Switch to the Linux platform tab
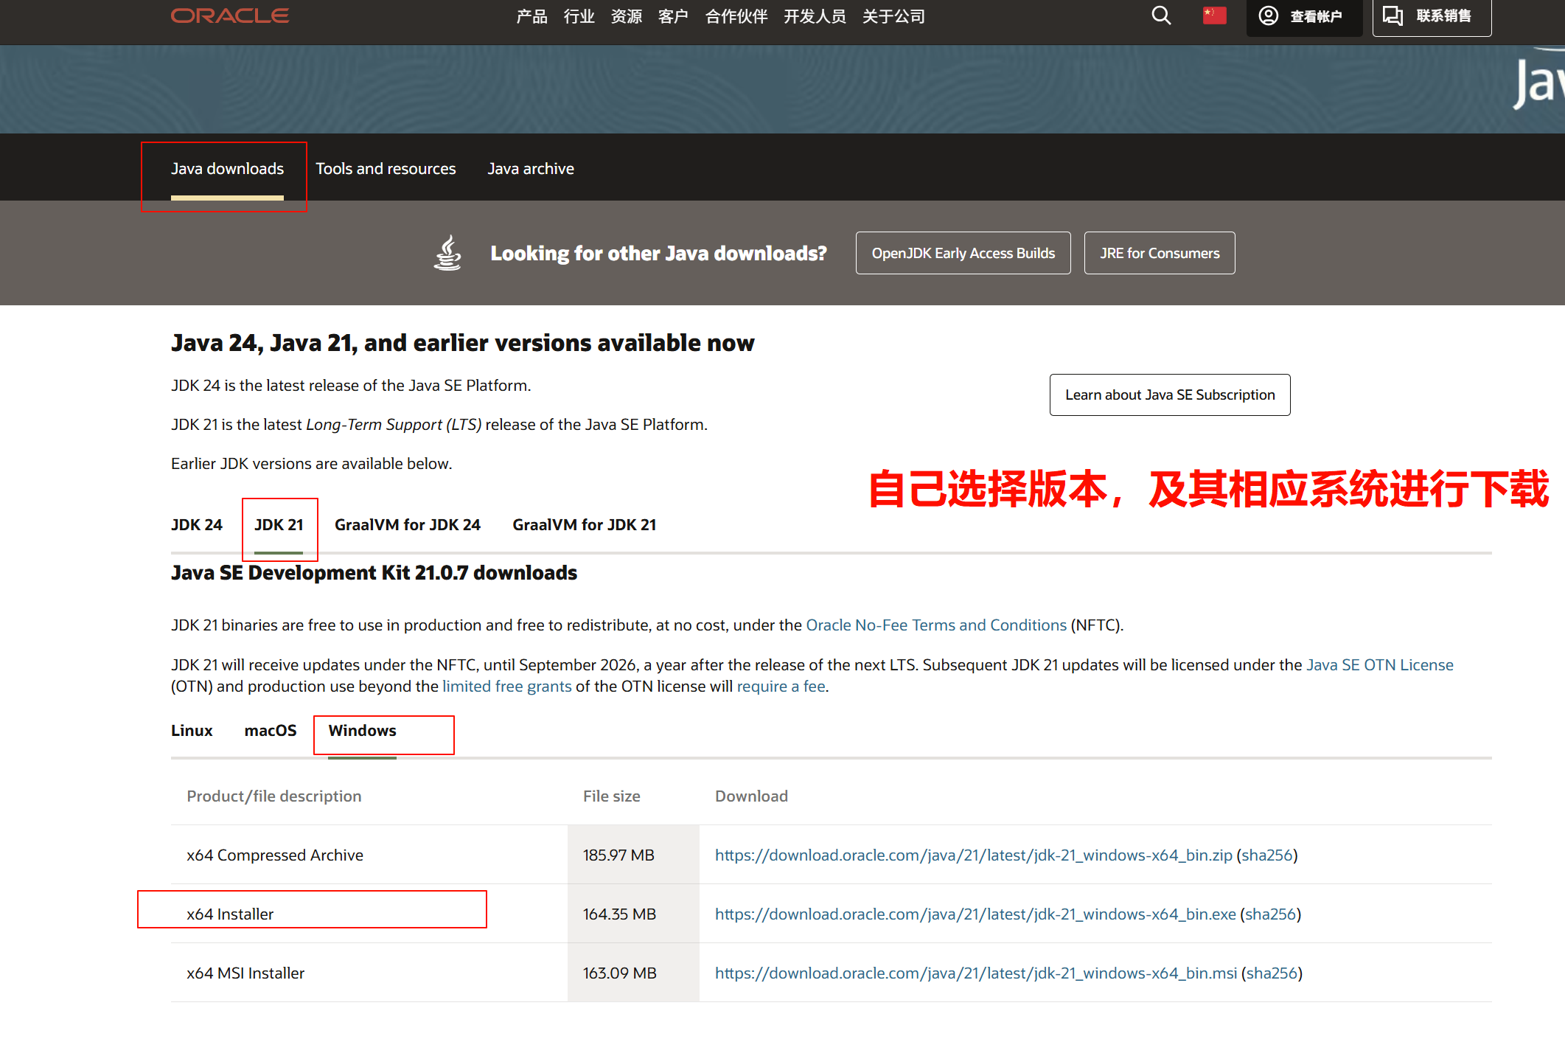The height and width of the screenshot is (1042, 1565). (192, 731)
